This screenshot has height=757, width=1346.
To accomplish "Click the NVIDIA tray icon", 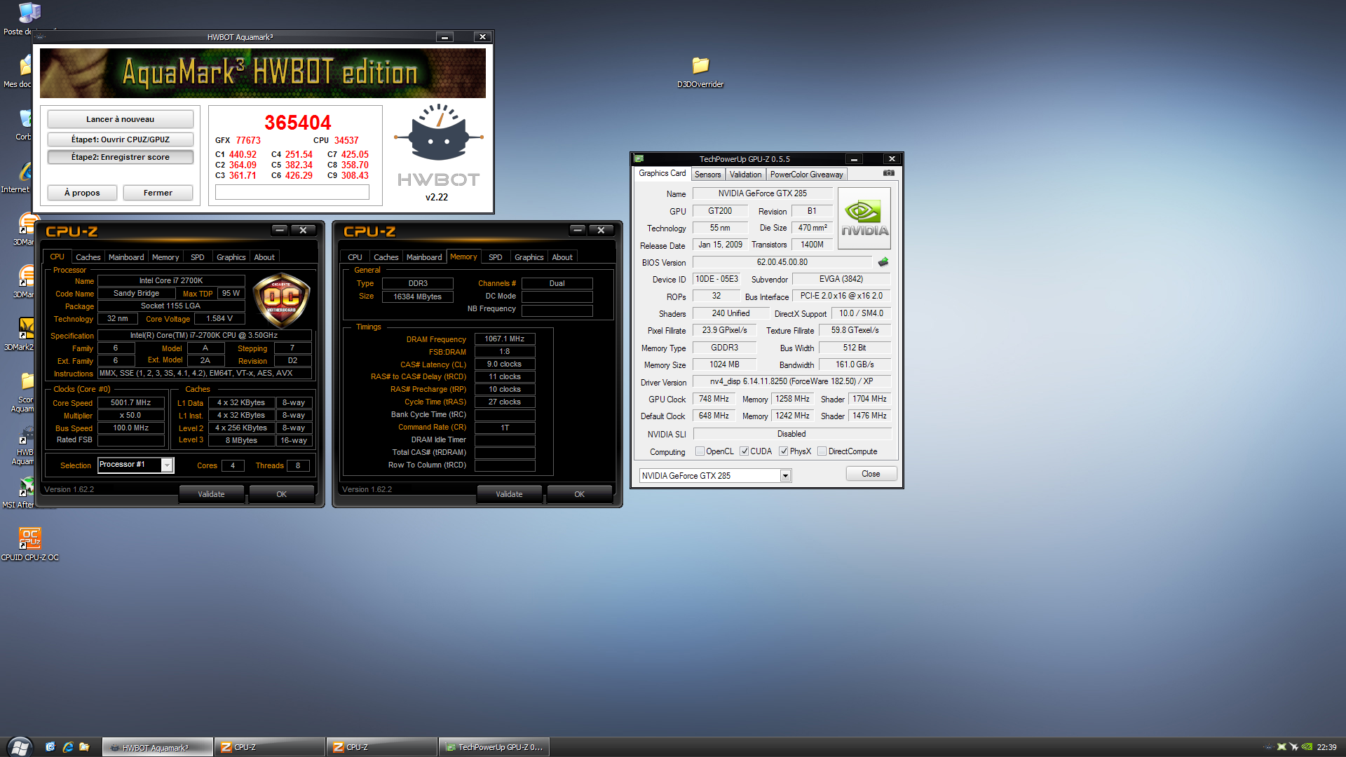I will [1307, 747].
